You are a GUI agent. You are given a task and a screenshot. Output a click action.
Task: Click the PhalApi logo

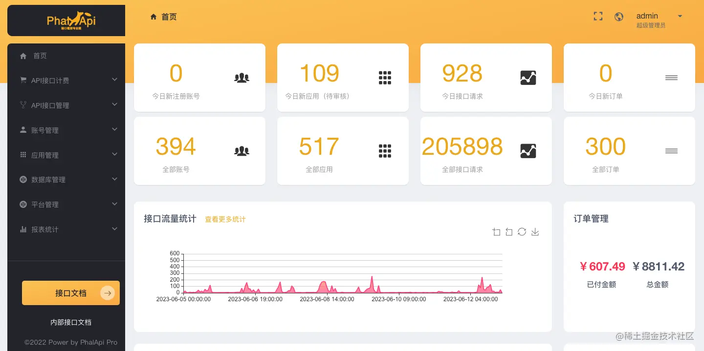[71, 21]
